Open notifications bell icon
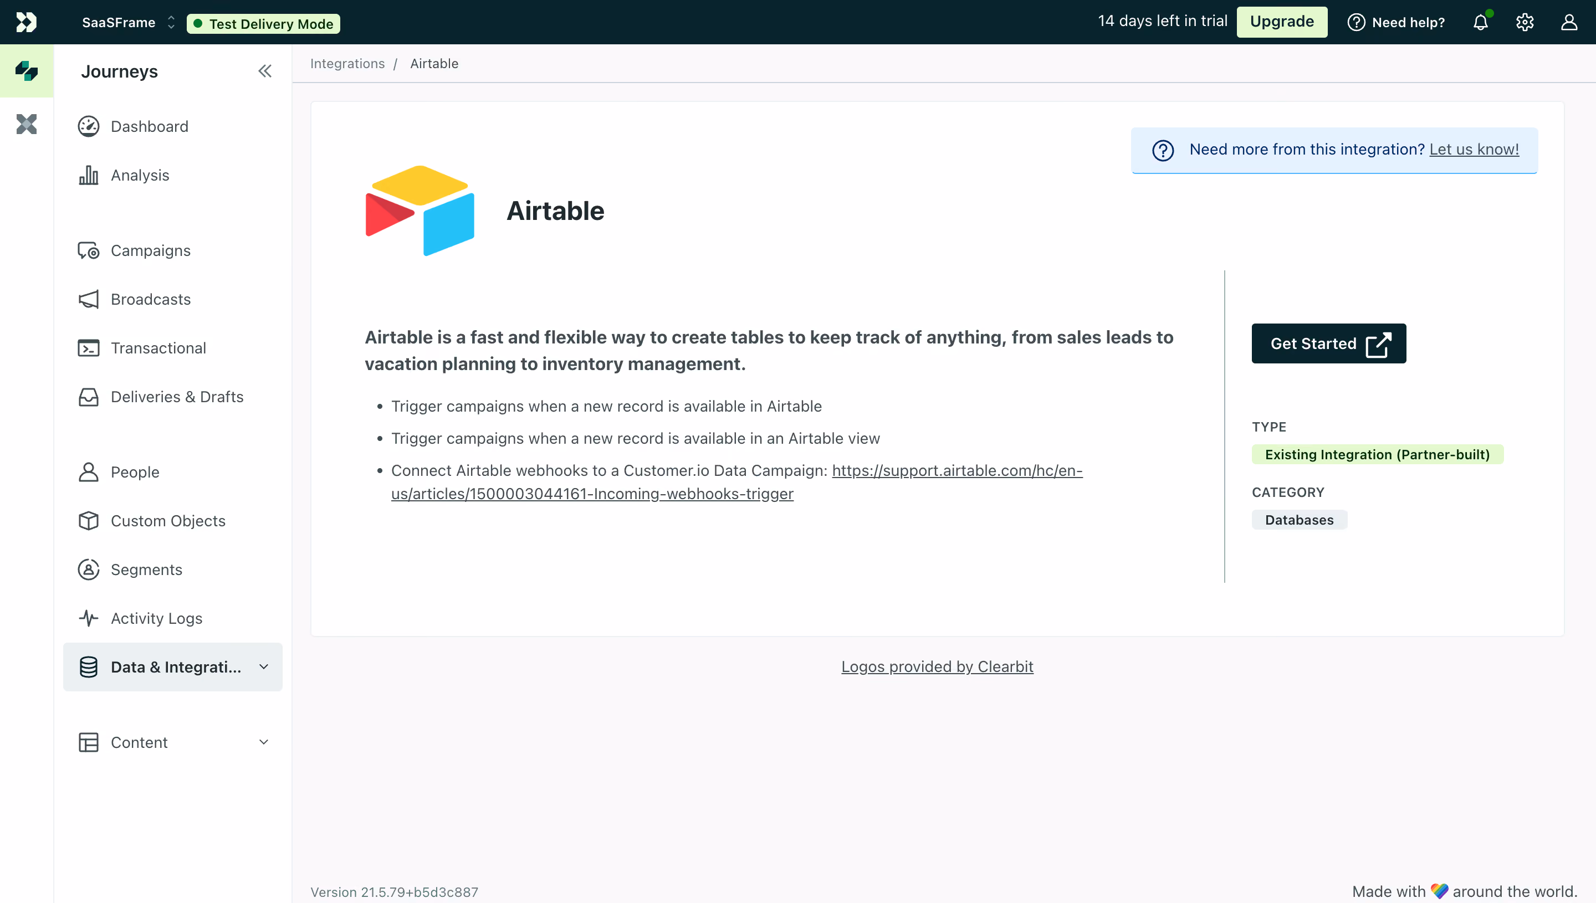The image size is (1596, 903). point(1481,22)
